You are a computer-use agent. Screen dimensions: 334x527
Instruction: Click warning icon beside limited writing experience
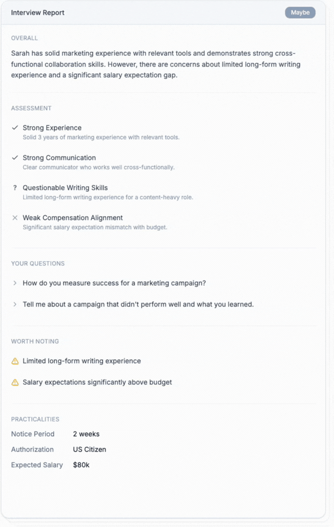[15, 361]
